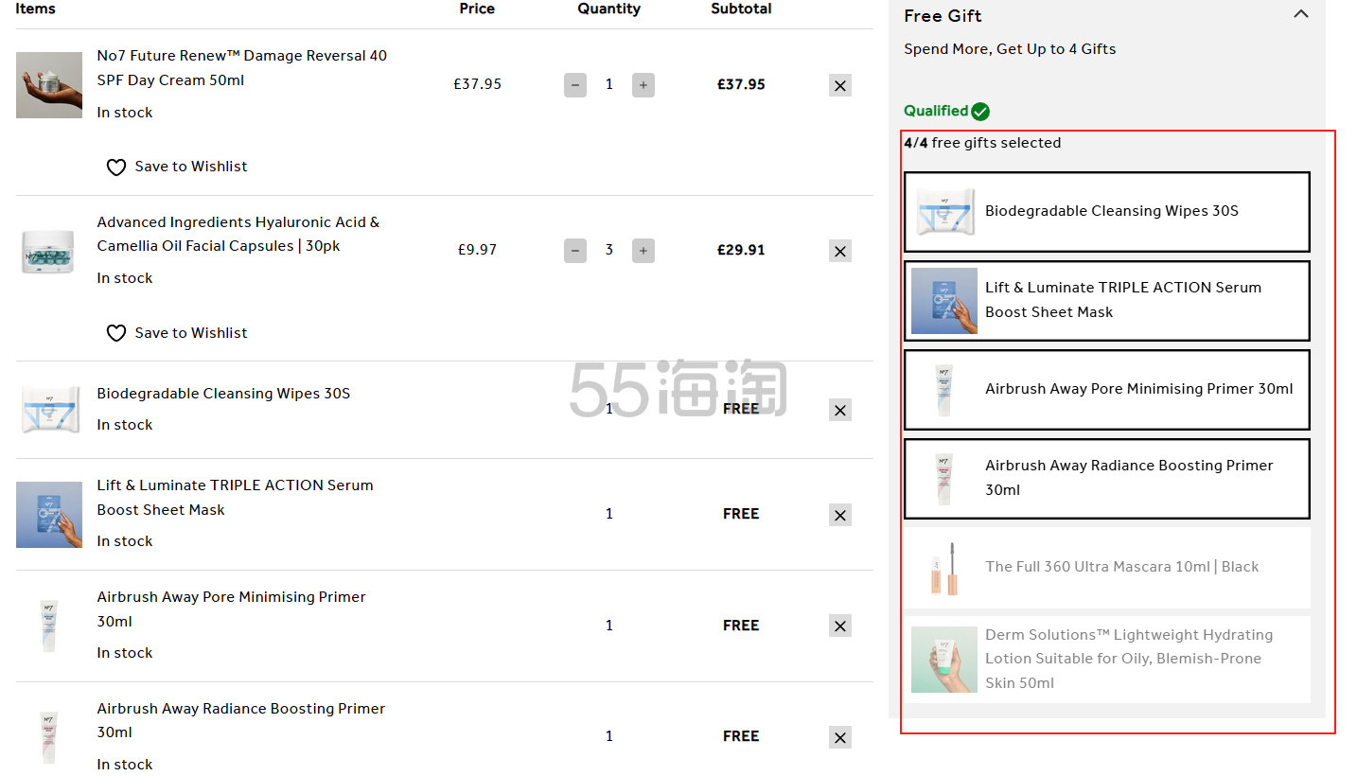1357x776 pixels.
Task: Deselect Airbrush Away Radiance Boosting Primer gift
Action: pos(1107,479)
